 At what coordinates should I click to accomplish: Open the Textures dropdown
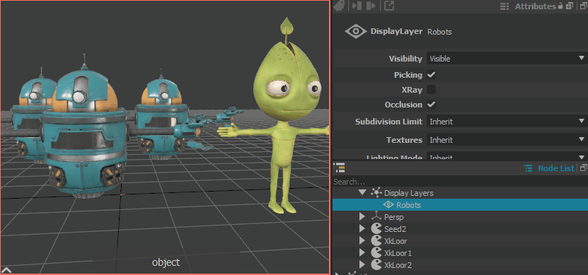[x=507, y=140]
